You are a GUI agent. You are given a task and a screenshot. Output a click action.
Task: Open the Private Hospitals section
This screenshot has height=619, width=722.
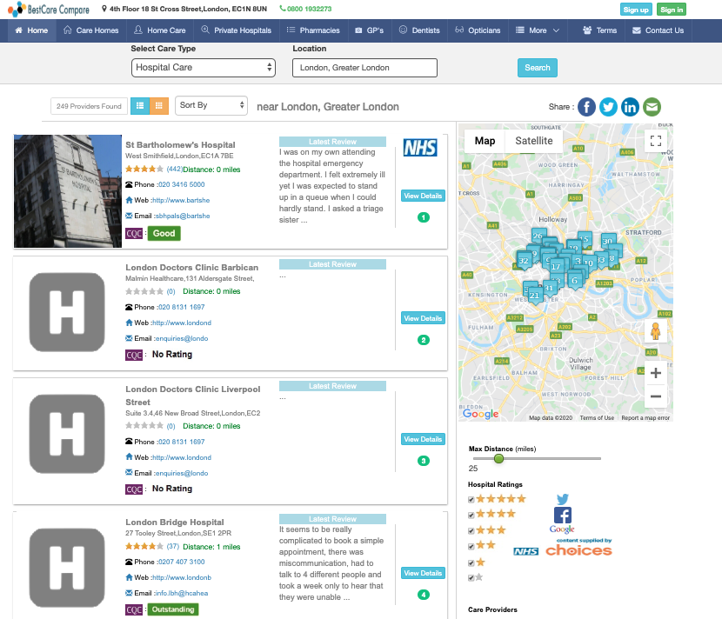click(237, 30)
